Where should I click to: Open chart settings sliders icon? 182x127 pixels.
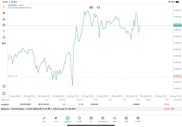(x=4, y=25)
